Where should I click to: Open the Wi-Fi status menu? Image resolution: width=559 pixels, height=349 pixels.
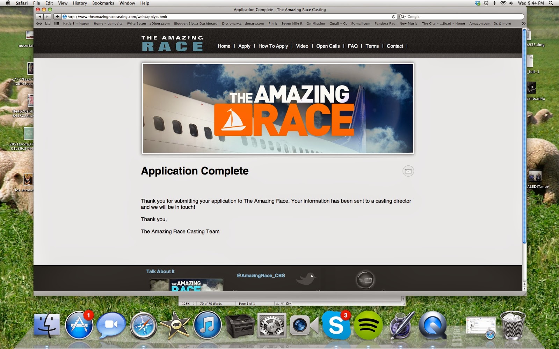(503, 3)
